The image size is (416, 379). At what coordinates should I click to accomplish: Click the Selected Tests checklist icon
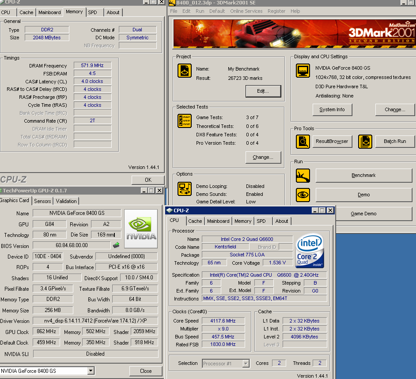[185, 121]
